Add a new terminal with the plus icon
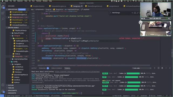Image resolution: width=173 pixels, height=97 pixels. pos(154,68)
